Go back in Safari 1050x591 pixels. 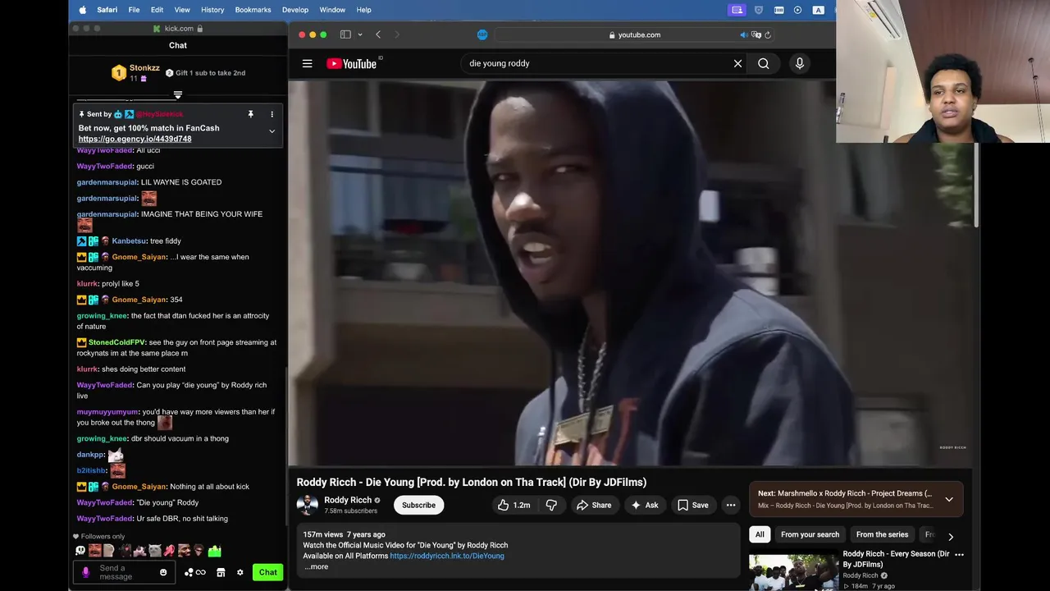378,34
